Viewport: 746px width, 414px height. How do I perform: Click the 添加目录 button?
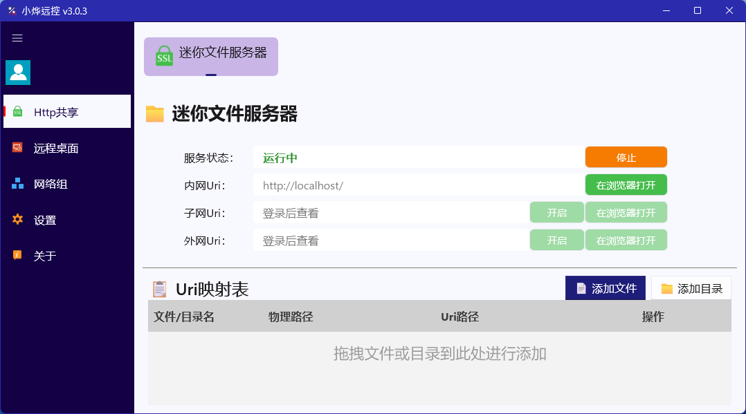click(691, 288)
